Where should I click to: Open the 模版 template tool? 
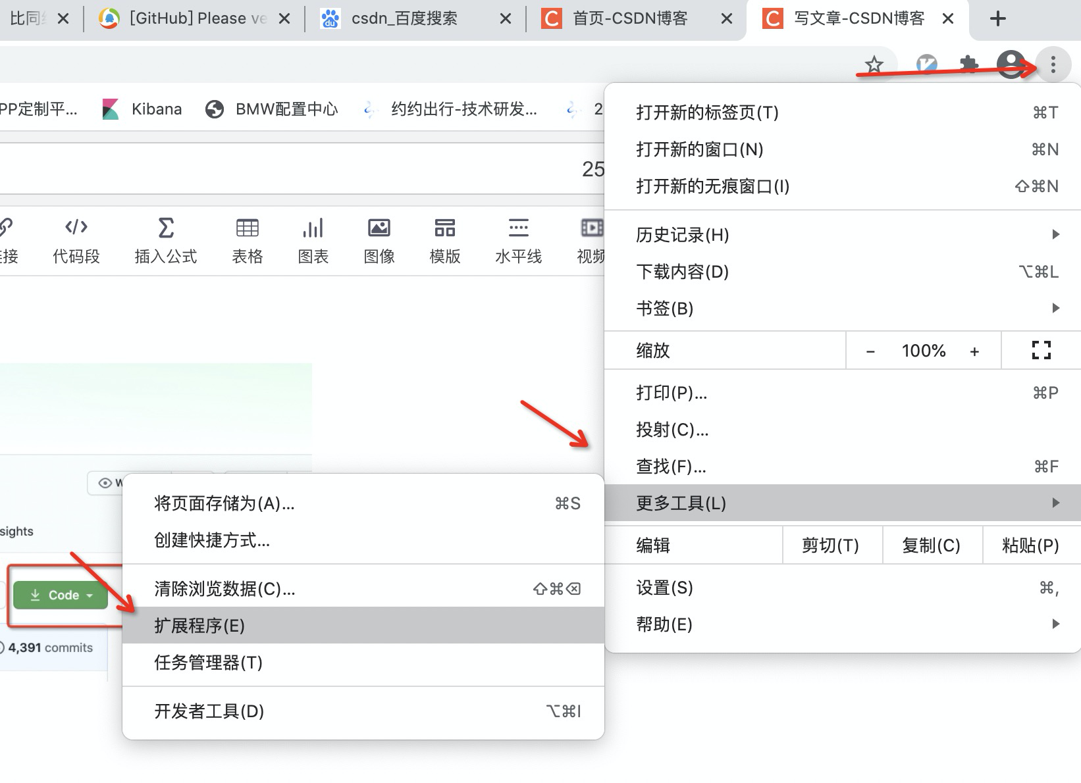point(444,240)
